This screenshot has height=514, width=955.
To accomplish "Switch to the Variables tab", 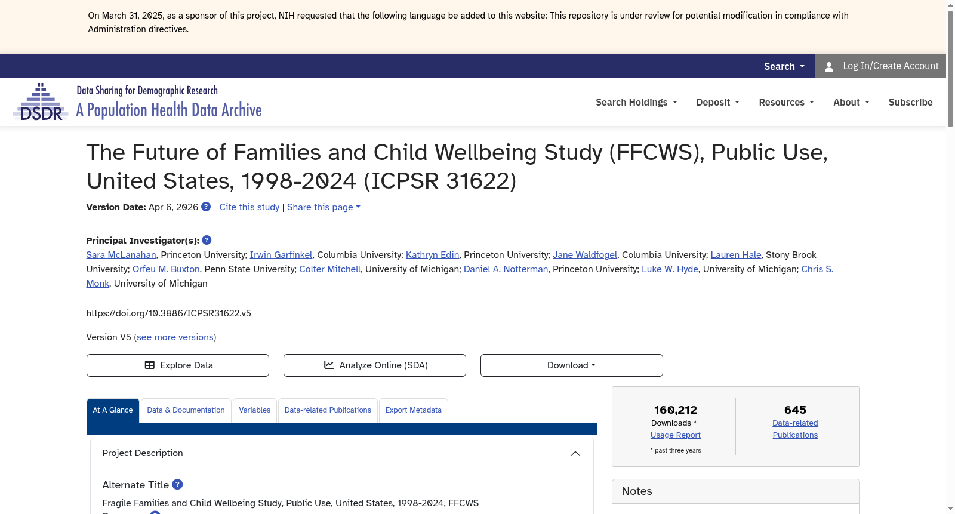I will pyautogui.click(x=255, y=410).
